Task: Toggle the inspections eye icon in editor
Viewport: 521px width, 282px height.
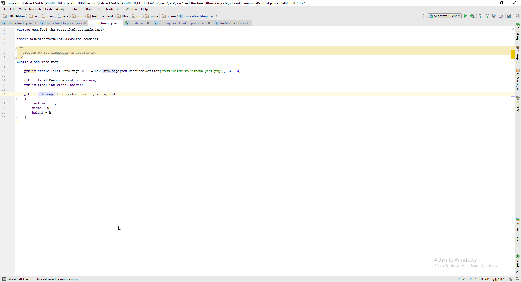Action: tap(513, 29)
